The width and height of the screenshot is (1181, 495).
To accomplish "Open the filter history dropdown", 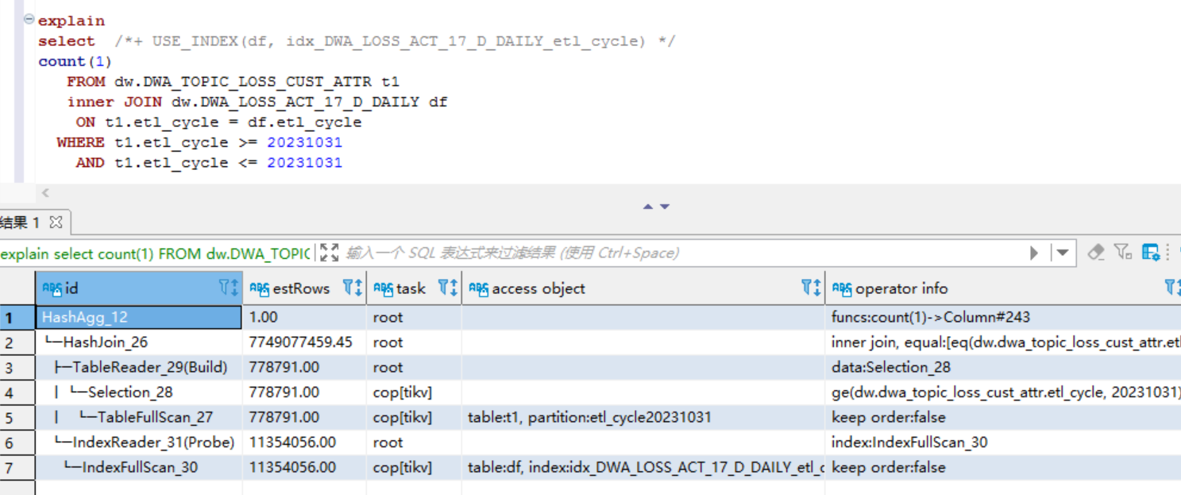I will pos(1062,253).
